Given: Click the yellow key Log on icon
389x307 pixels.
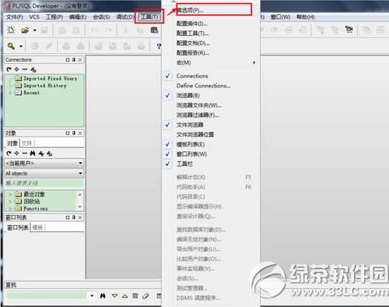Looking at the screenshot, I should [x=11, y=46].
